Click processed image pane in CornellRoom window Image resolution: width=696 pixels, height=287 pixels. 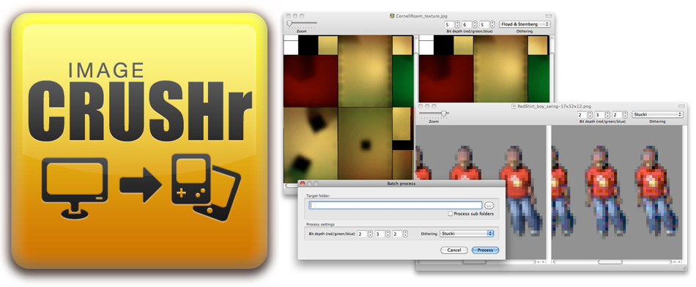(x=484, y=70)
